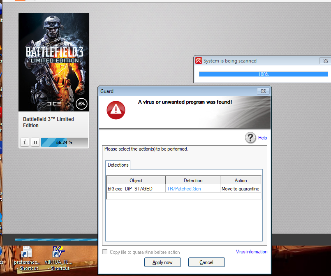
Task: Click the red warning icon in Guard
Action: 116,110
